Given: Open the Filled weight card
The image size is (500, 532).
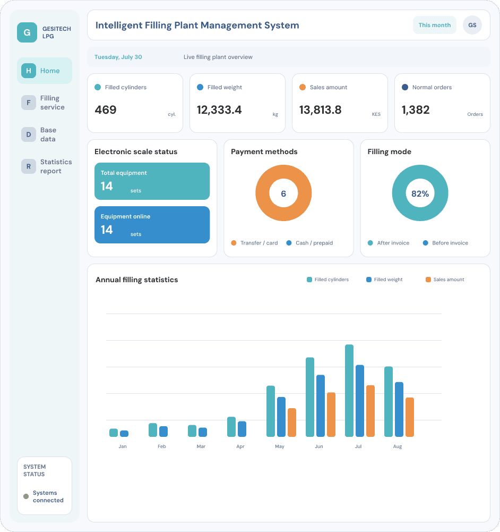Looking at the screenshot, I should tap(237, 103).
